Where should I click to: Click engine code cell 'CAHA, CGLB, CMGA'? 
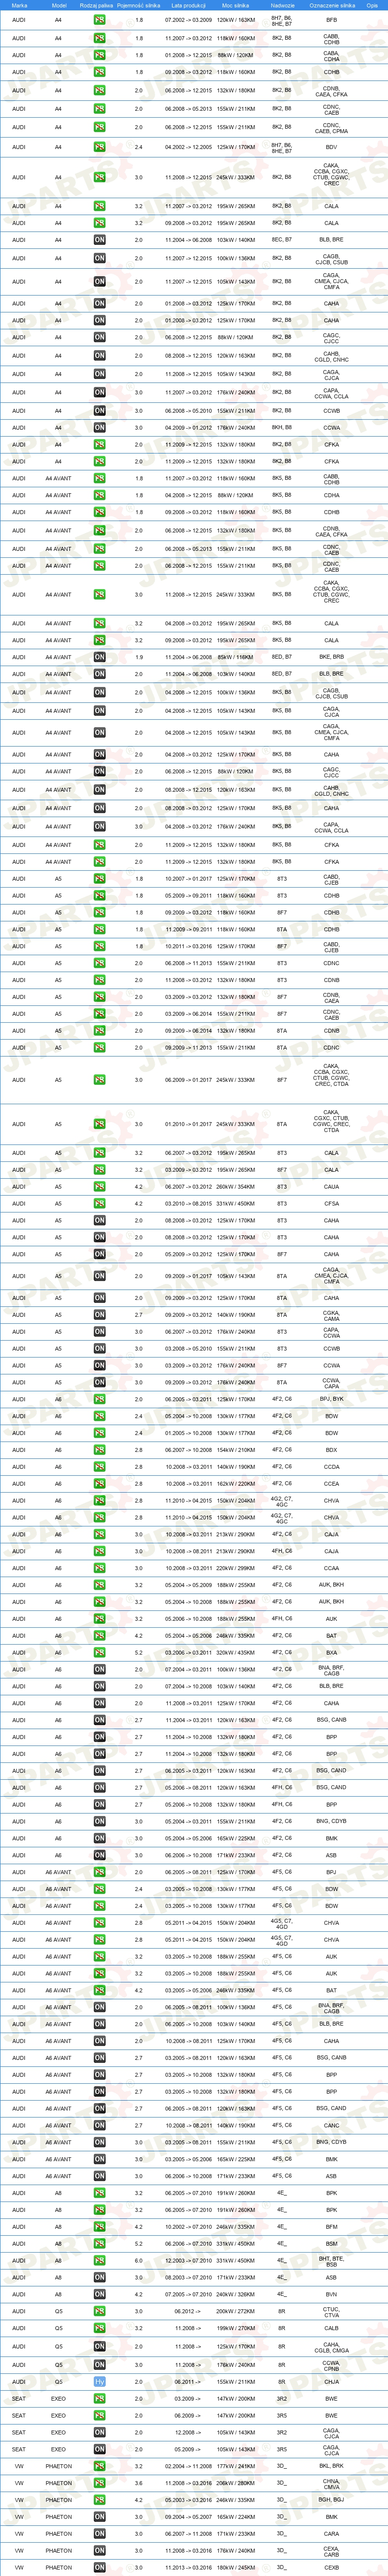[331, 2346]
